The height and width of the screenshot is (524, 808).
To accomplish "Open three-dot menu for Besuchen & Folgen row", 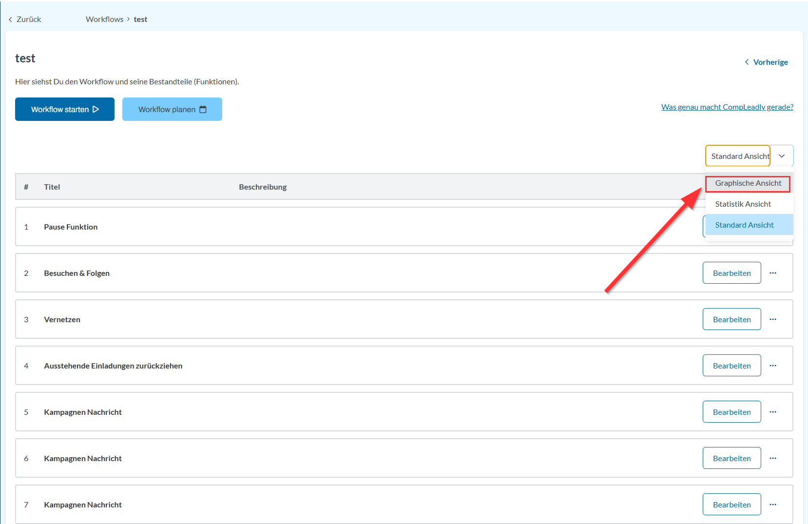I will (772, 273).
